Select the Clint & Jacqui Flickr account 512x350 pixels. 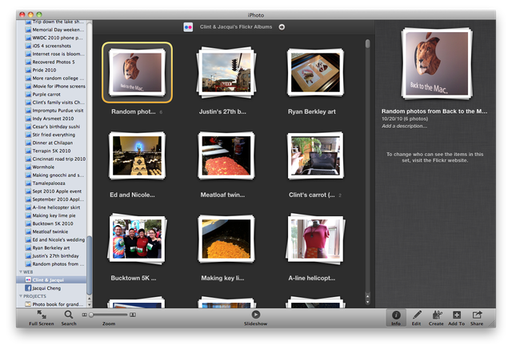(51, 280)
